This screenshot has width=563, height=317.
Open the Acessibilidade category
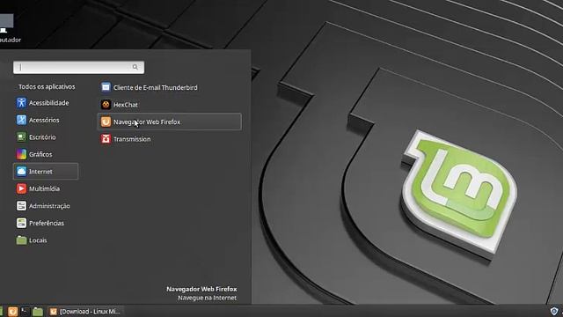(x=46, y=103)
